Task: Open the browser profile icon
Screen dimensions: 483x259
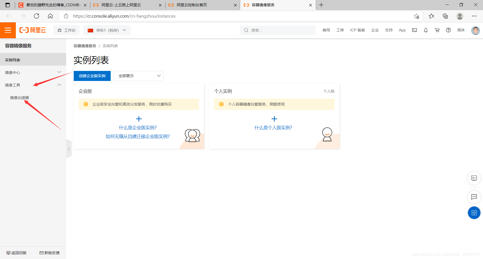Action: point(460,16)
